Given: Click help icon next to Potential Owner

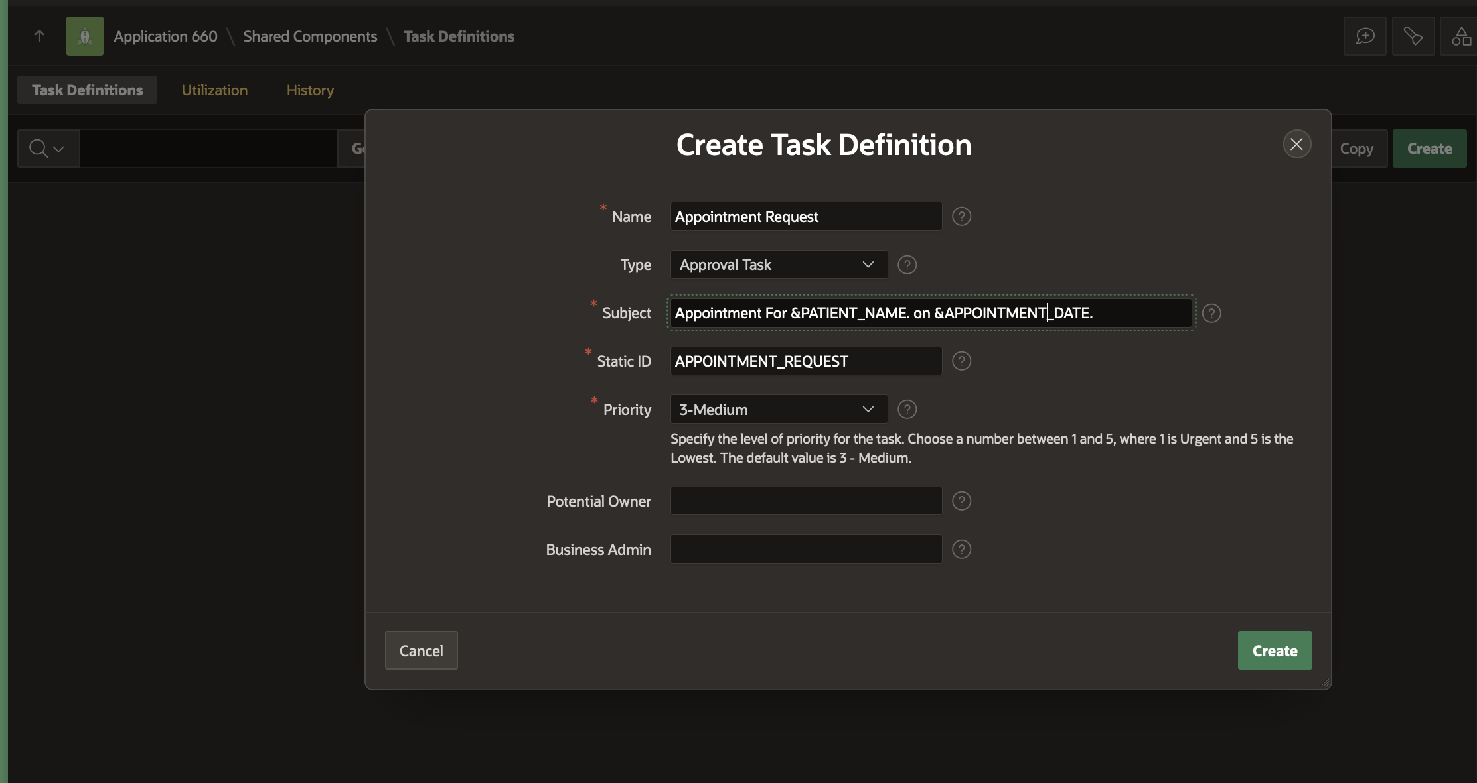Looking at the screenshot, I should [x=961, y=501].
